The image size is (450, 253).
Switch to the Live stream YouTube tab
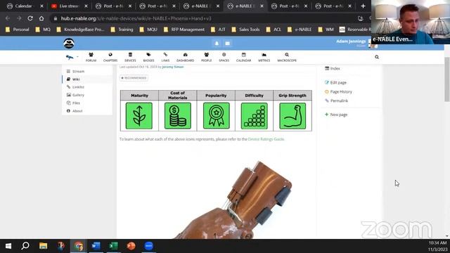point(70,6)
